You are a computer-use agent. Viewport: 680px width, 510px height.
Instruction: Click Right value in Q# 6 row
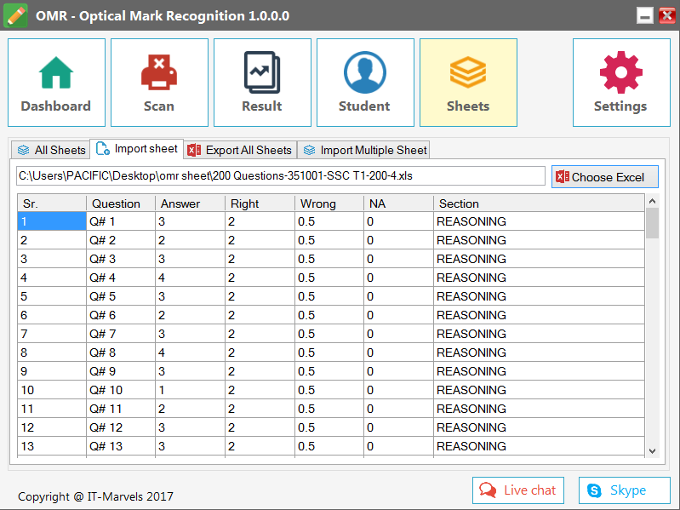coord(260,315)
